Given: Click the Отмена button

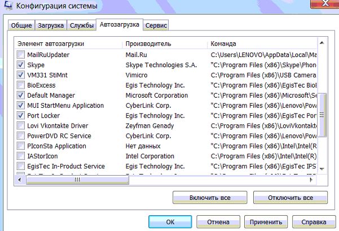Looking at the screenshot, I should (x=218, y=222).
